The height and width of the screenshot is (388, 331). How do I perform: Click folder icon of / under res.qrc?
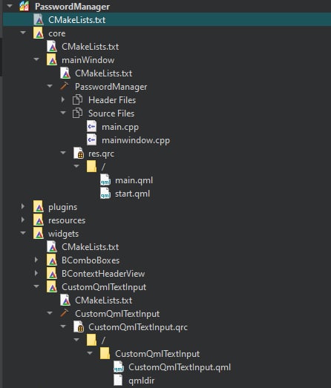click(91, 166)
